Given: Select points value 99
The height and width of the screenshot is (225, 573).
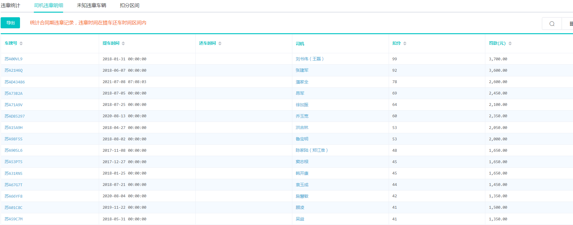Looking at the screenshot, I should point(395,59).
